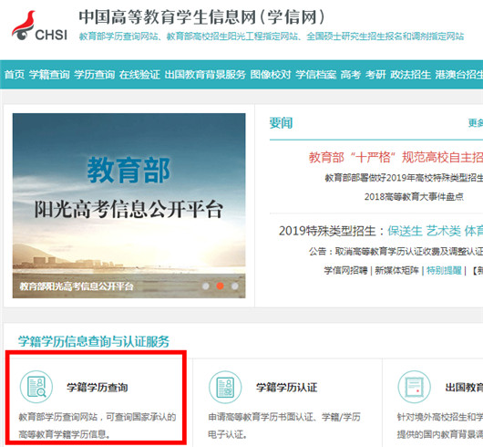Open the red 教育部"十严格" headline
This screenshot has height=447, width=483.
point(396,157)
